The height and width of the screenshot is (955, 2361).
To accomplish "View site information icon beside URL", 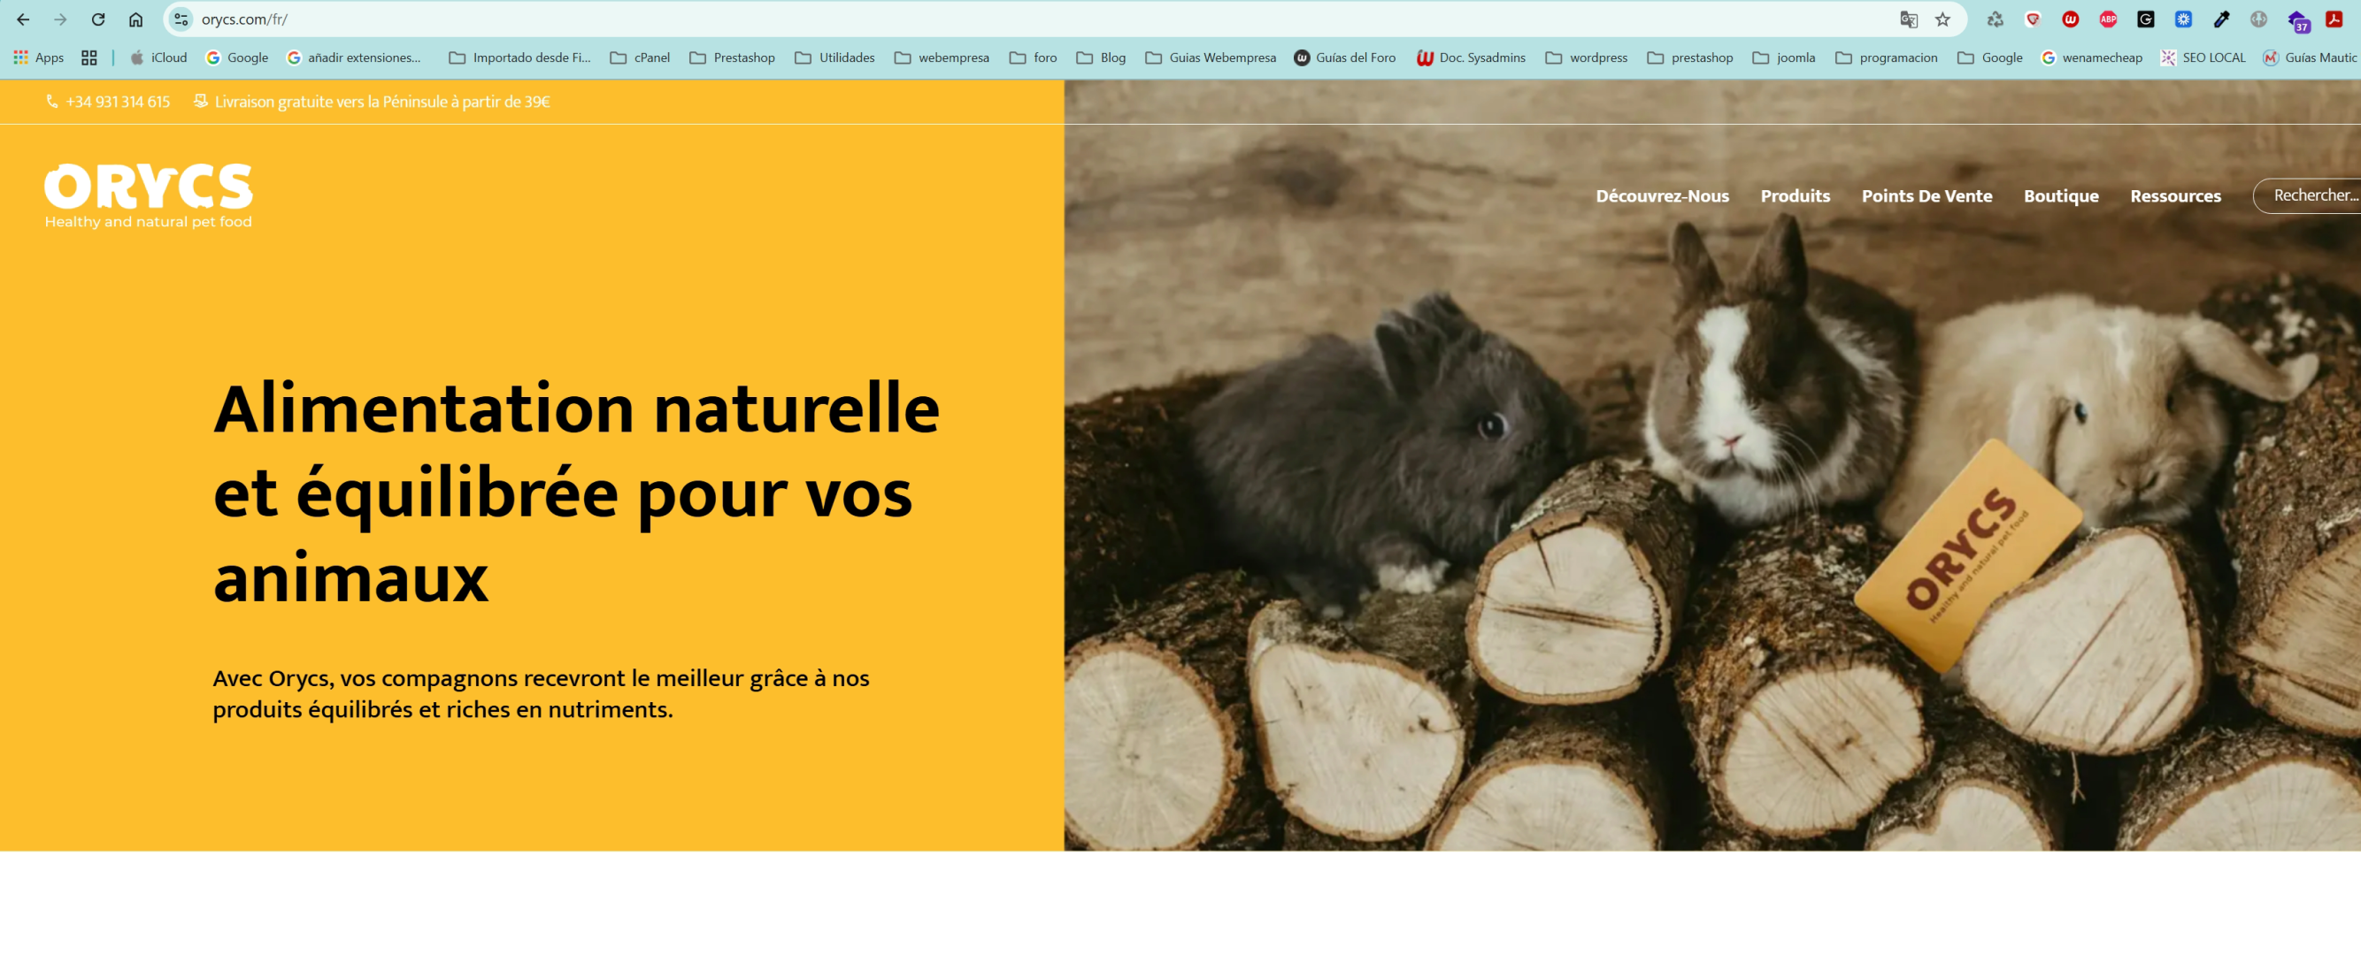I will tap(181, 19).
